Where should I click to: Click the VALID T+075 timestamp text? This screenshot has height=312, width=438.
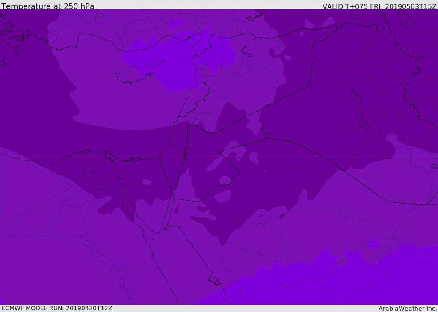point(379,6)
